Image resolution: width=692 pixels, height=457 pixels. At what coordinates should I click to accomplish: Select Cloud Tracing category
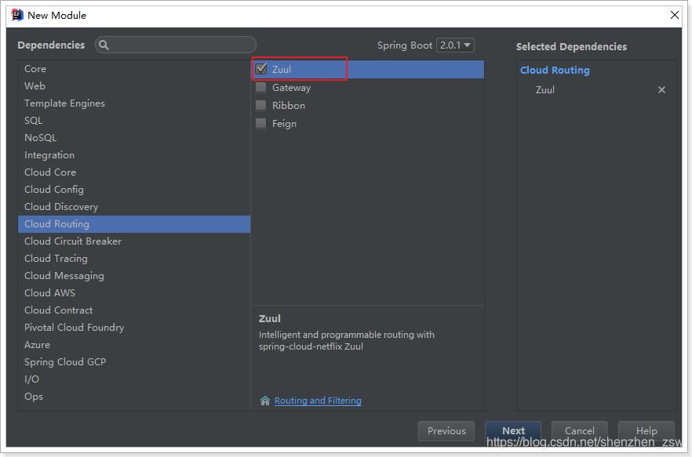pyautogui.click(x=134, y=259)
